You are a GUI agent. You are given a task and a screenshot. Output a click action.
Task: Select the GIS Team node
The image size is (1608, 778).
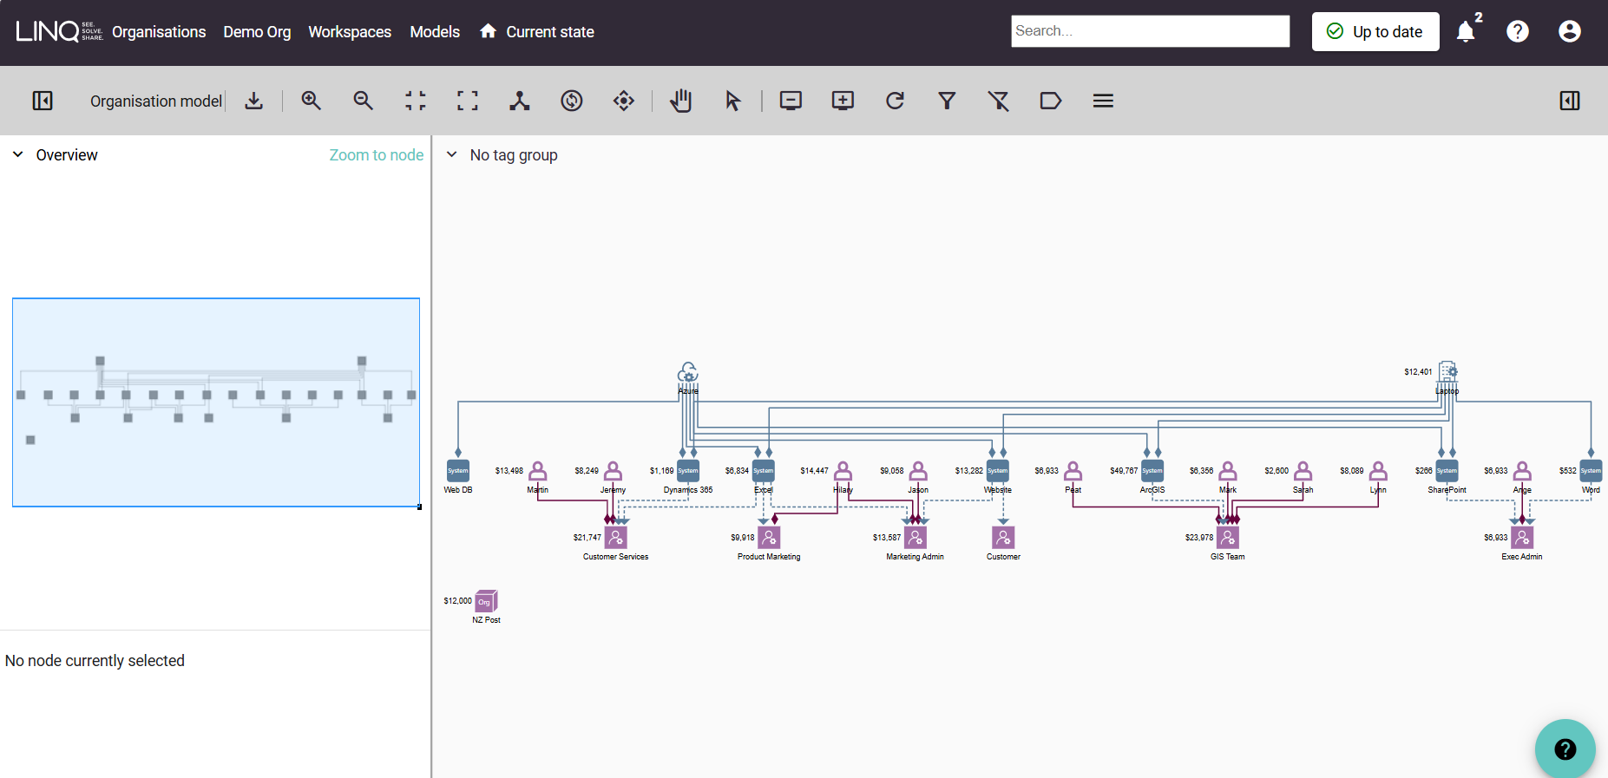pyautogui.click(x=1228, y=538)
